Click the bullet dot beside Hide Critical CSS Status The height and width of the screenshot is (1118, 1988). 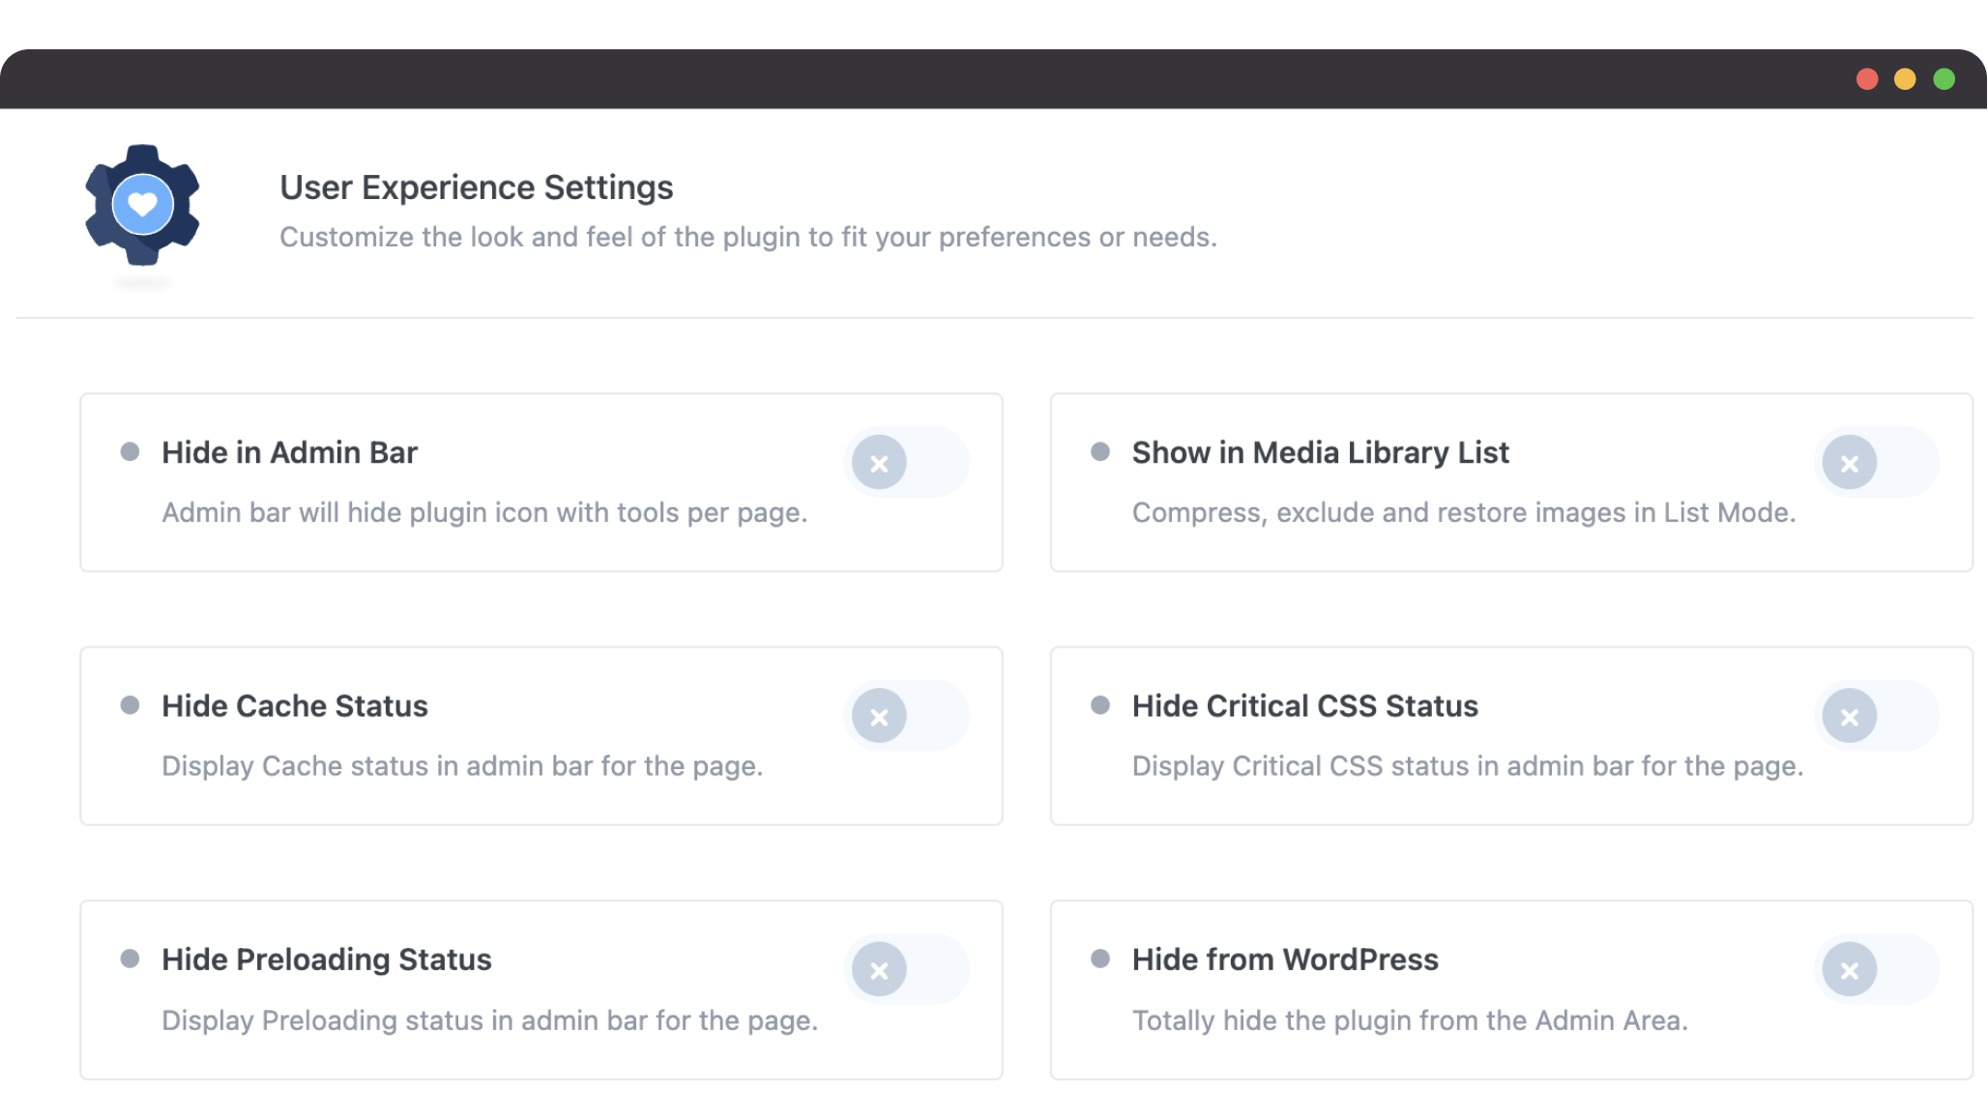click(1100, 705)
